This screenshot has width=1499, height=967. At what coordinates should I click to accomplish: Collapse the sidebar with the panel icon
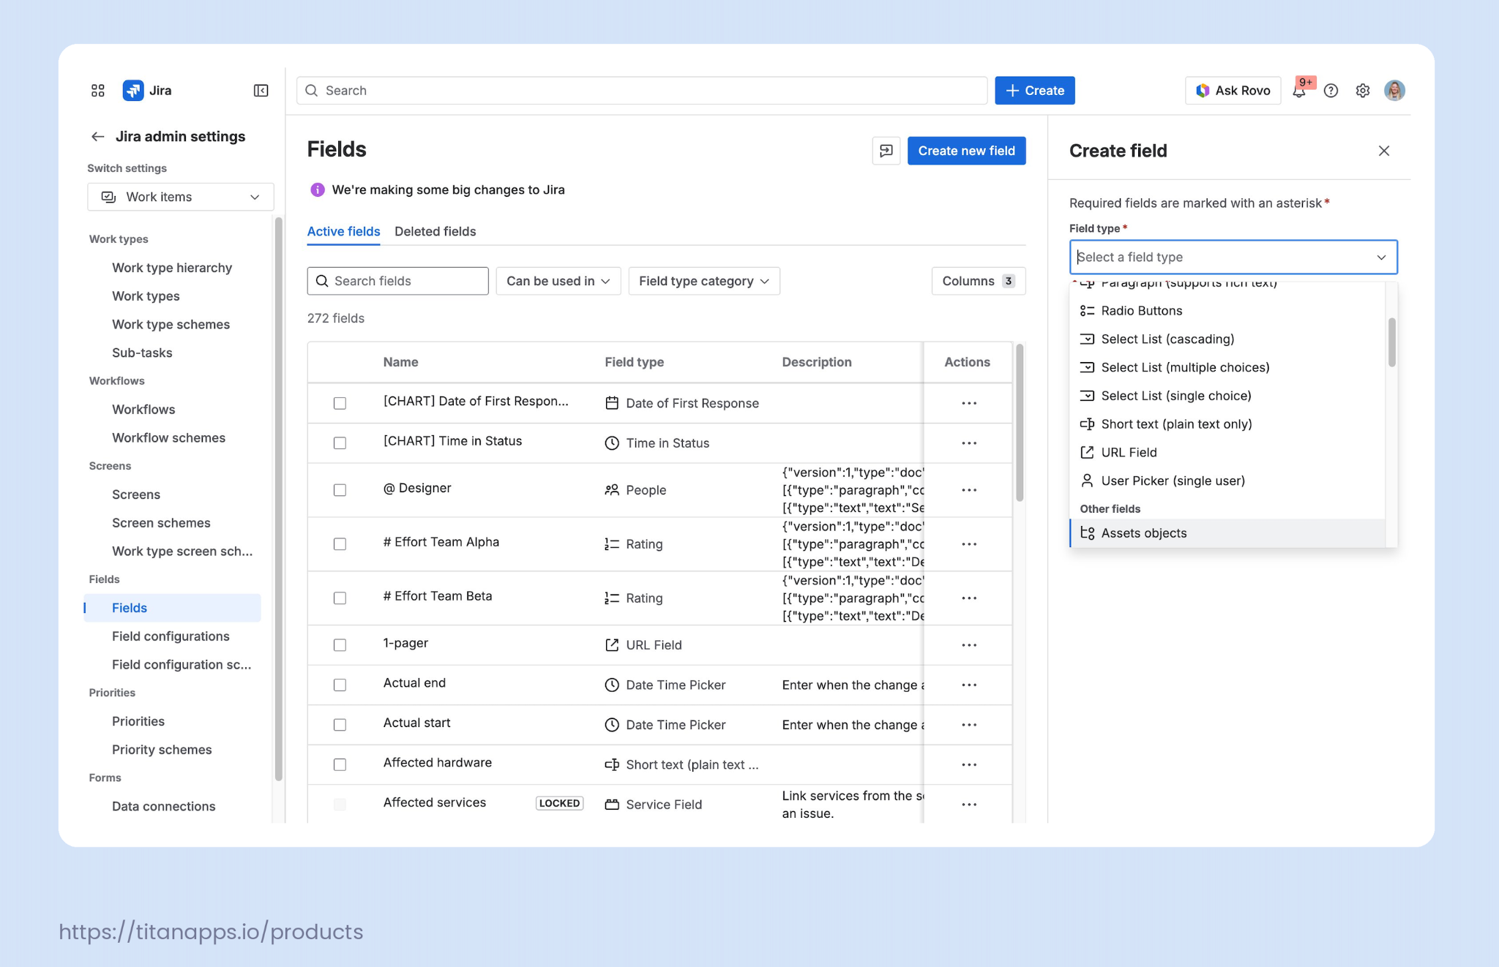pyautogui.click(x=261, y=91)
